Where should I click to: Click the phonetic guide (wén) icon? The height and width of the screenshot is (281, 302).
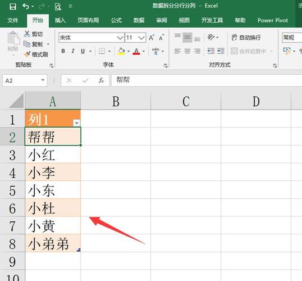point(155,51)
